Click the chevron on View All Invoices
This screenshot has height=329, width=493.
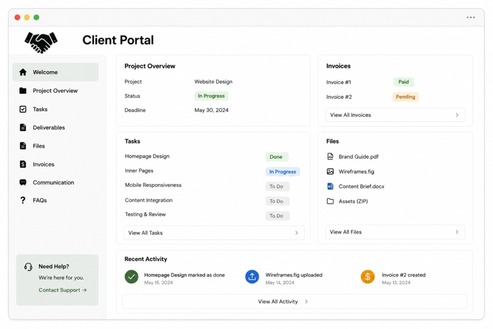[457, 115]
